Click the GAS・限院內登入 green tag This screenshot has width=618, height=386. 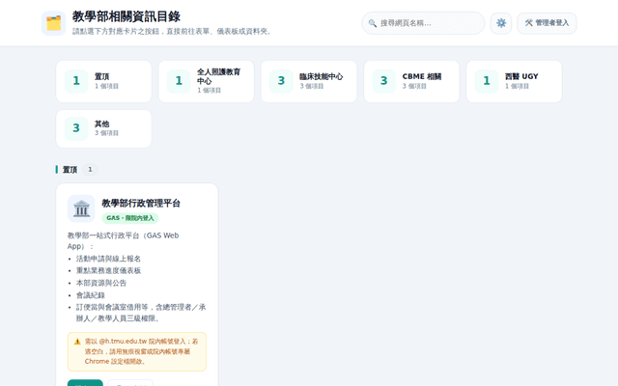pyautogui.click(x=130, y=218)
